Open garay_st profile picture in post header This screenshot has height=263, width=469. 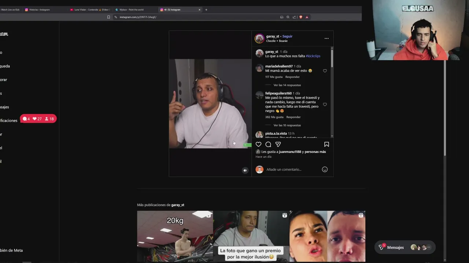(259, 38)
